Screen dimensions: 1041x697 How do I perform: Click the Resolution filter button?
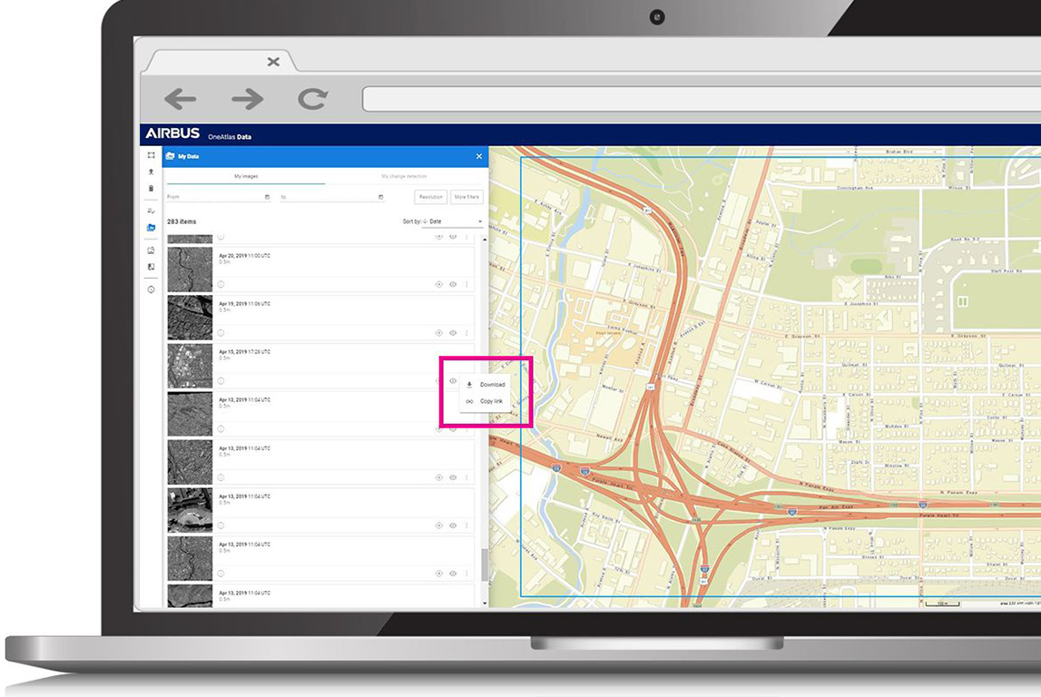tap(431, 197)
